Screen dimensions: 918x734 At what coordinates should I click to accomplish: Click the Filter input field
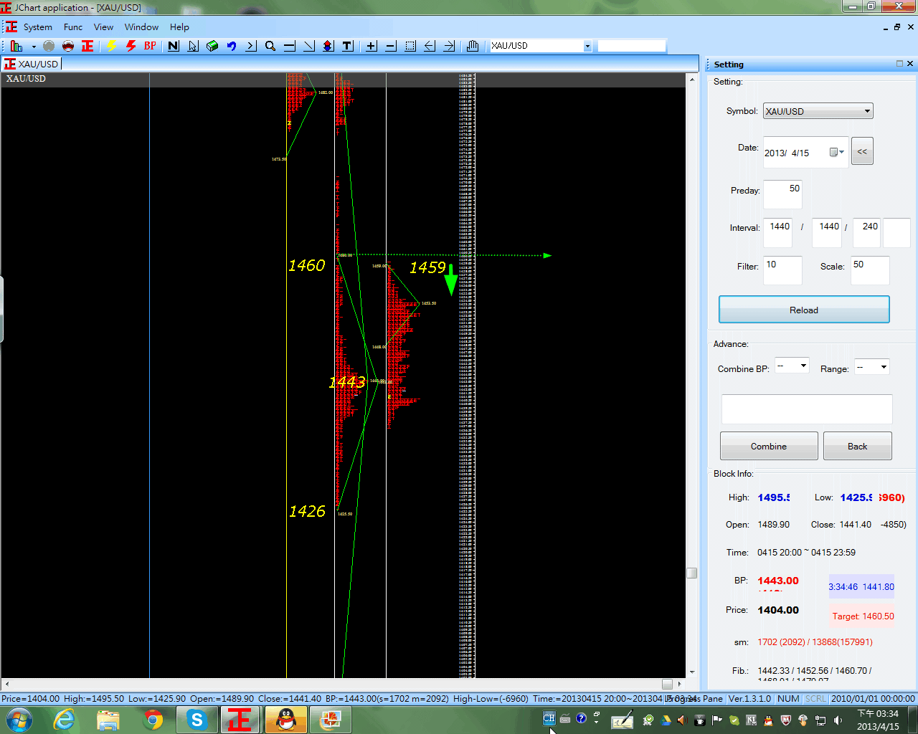point(782,270)
